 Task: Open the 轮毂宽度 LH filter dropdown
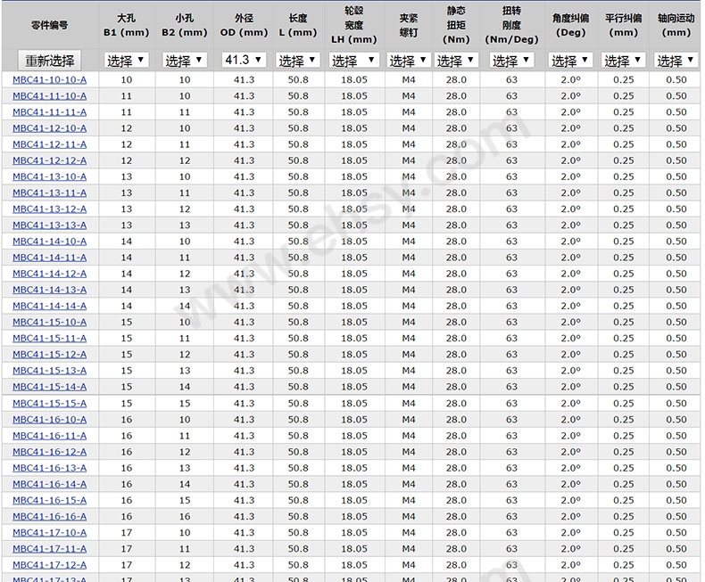click(353, 60)
